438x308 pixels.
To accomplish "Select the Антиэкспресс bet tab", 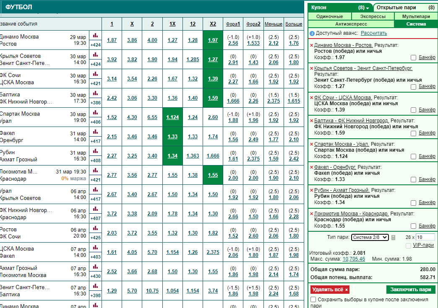I will tap(351, 24).
